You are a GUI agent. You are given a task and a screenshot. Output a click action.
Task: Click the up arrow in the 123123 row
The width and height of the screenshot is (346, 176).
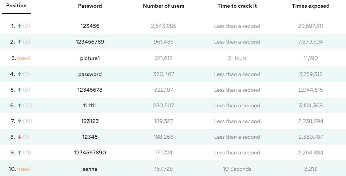point(20,121)
